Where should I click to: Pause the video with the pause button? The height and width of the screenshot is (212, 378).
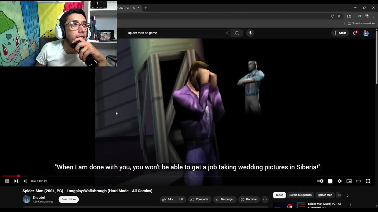point(7,181)
